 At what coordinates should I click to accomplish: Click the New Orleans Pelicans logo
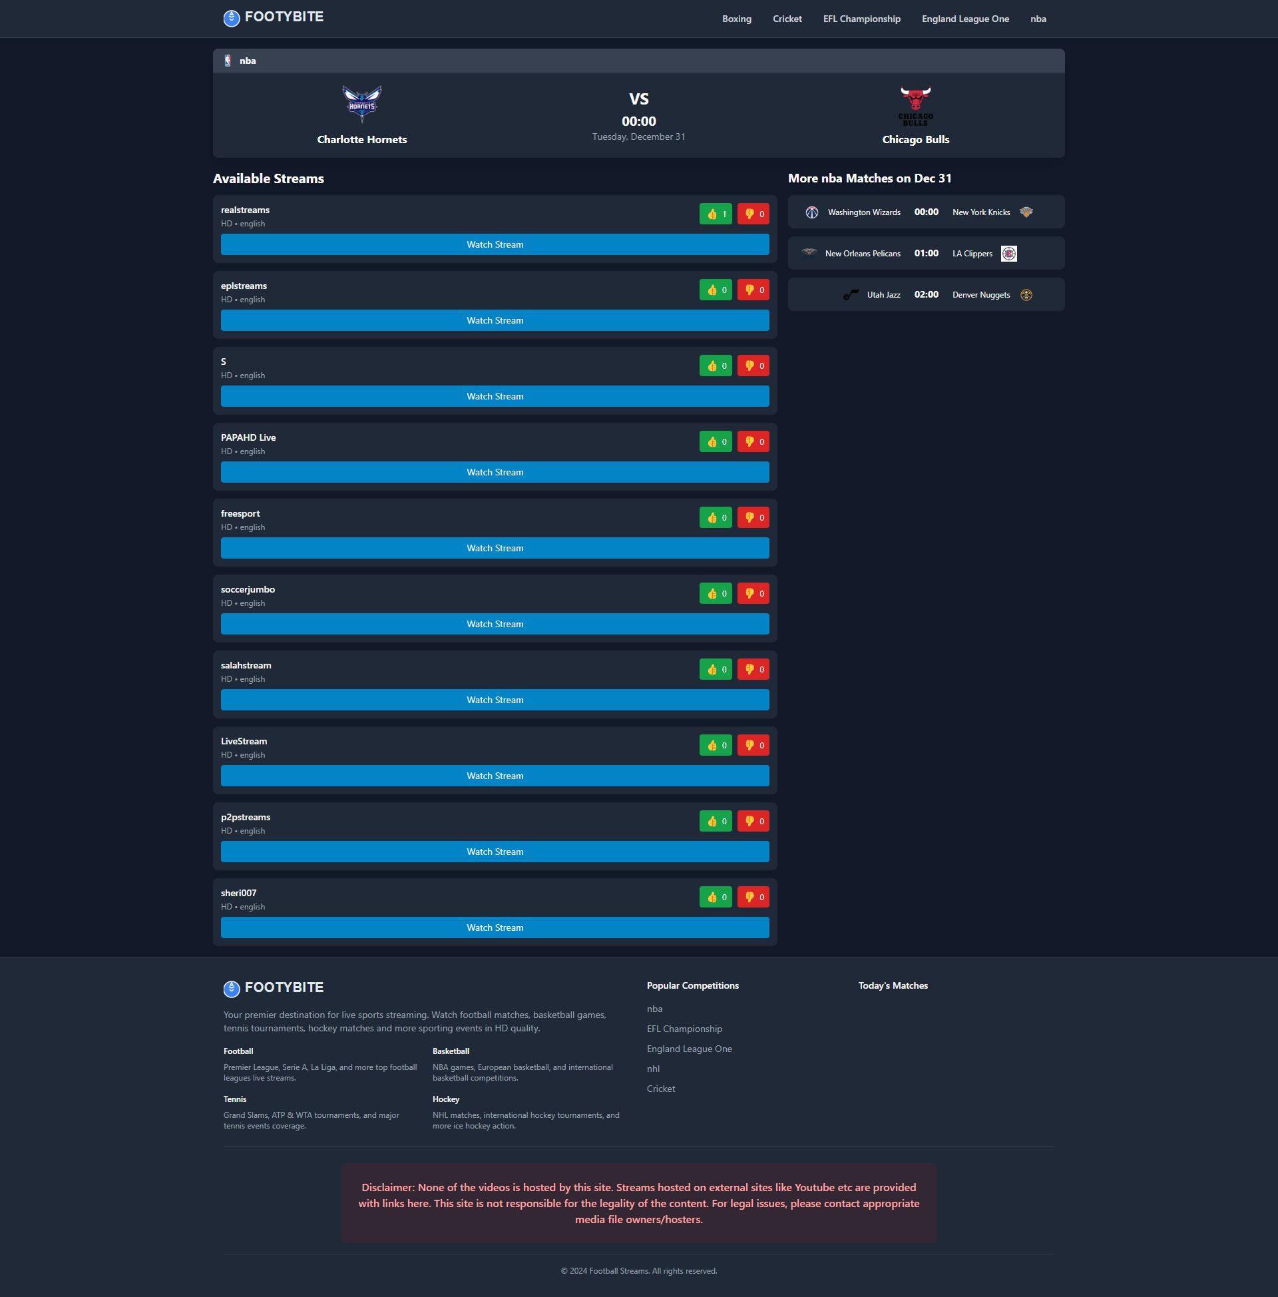coord(809,252)
